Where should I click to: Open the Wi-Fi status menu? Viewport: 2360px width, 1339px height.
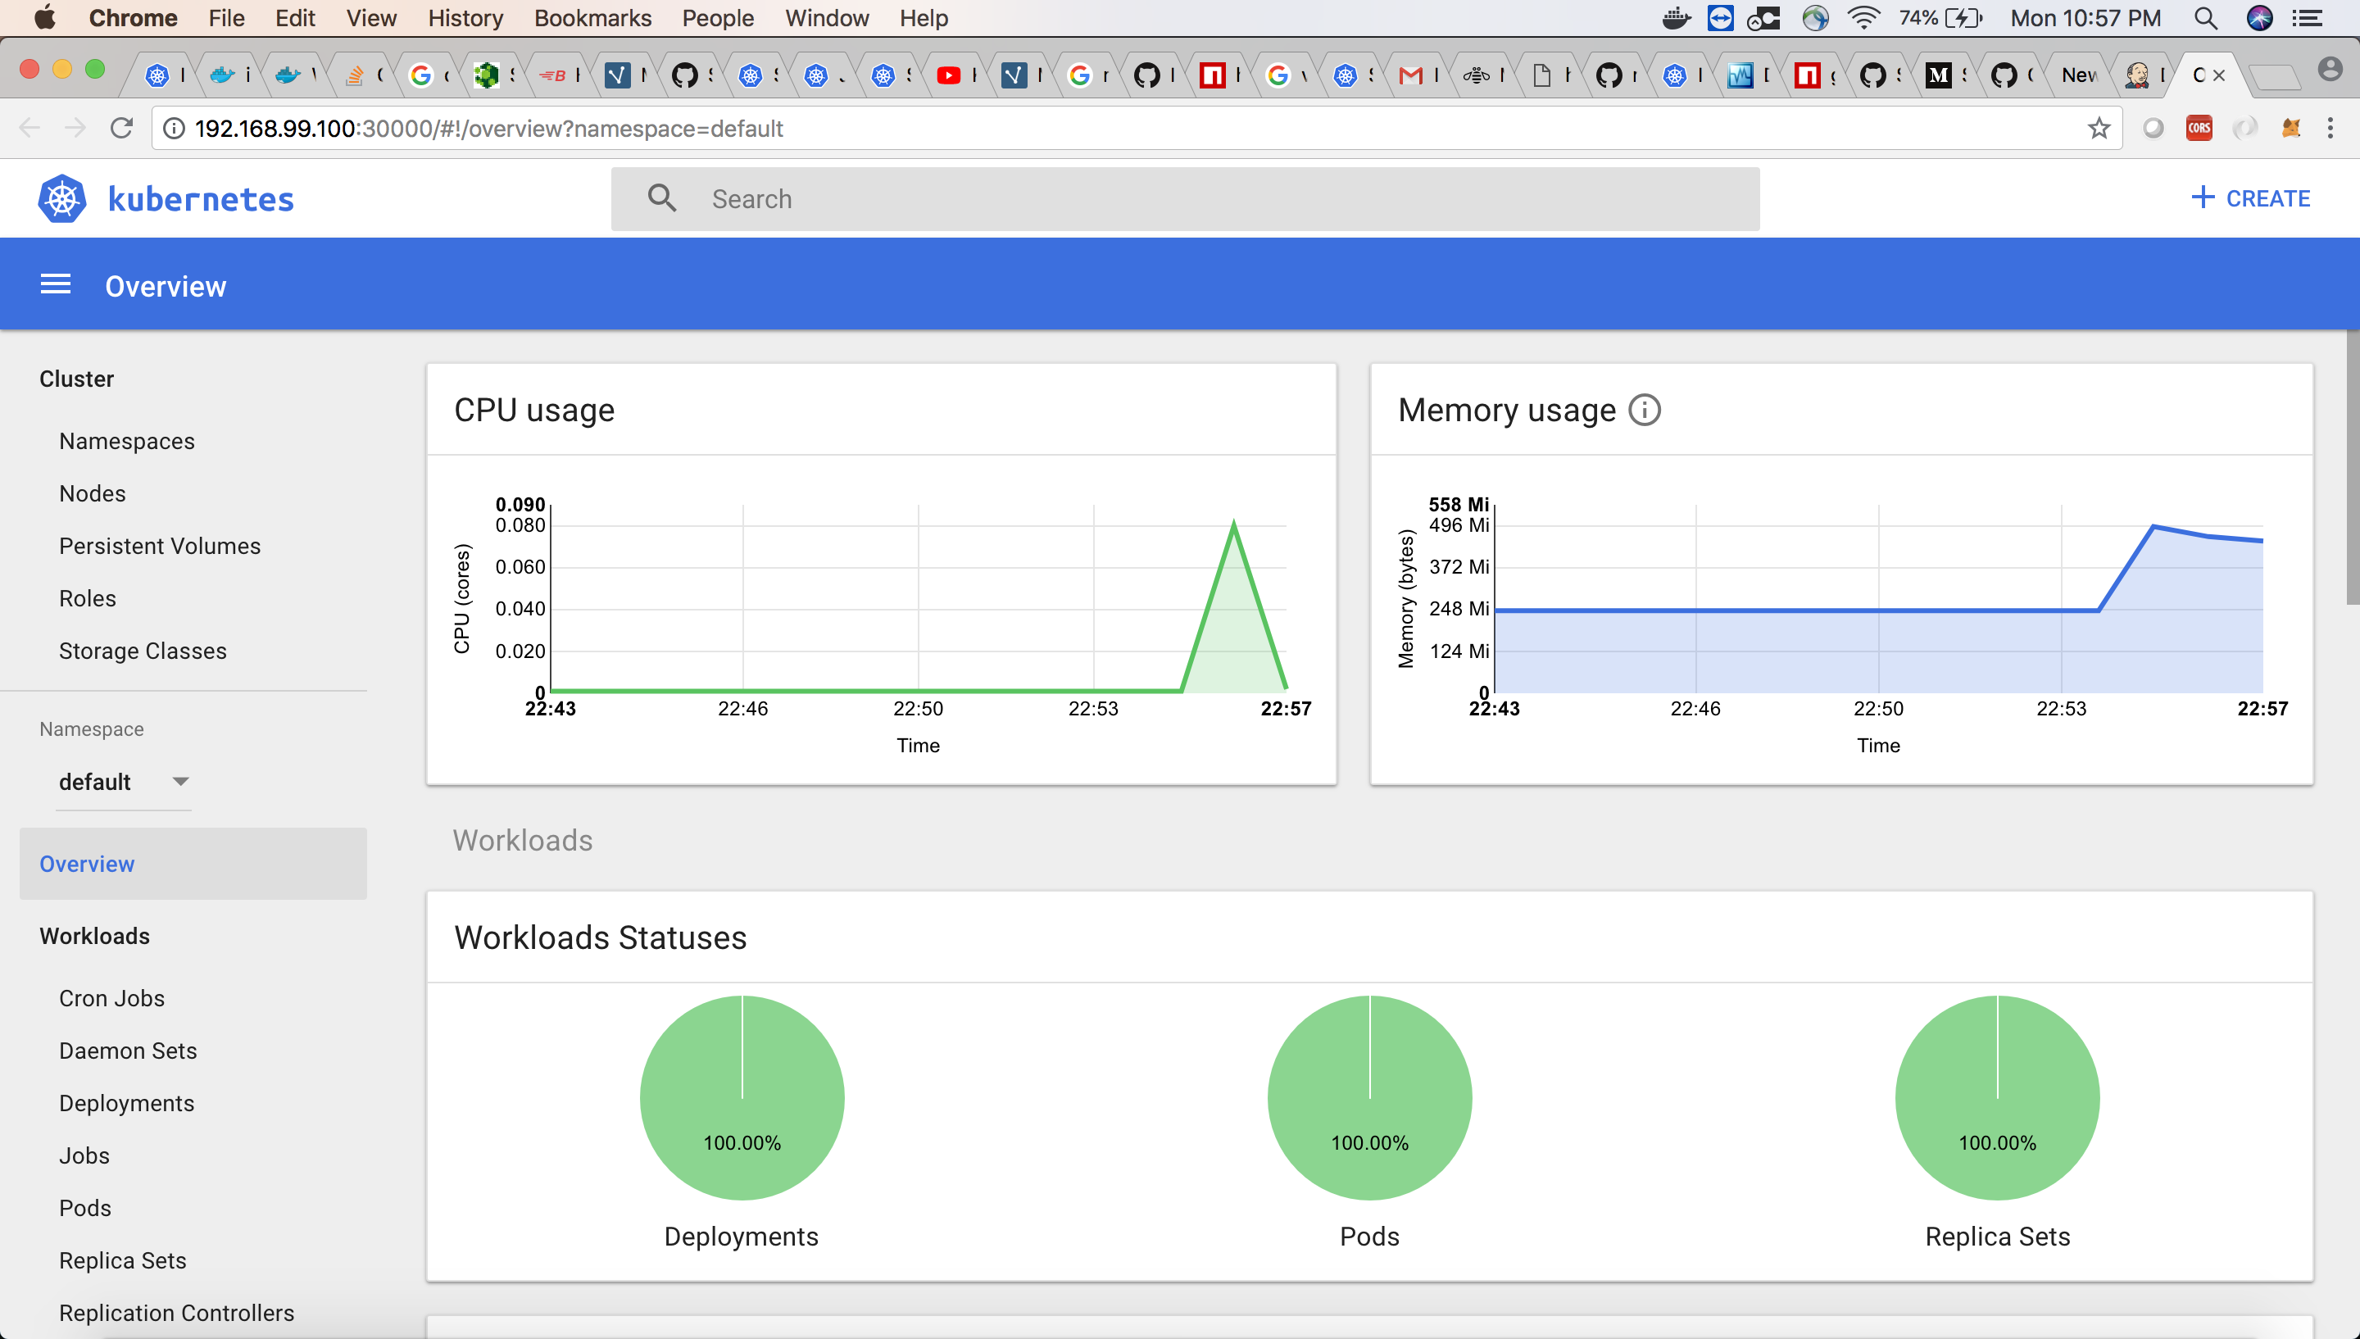(1863, 18)
